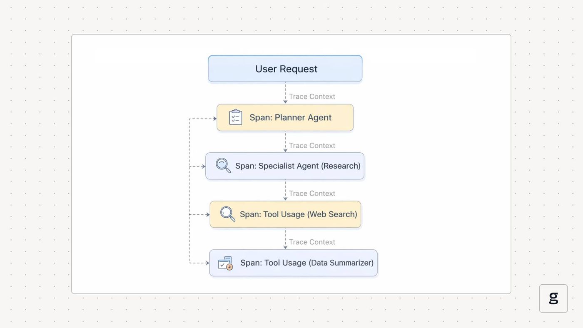Click arrowhead pointing into Planner Agent from left
The height and width of the screenshot is (328, 583).
click(x=215, y=119)
